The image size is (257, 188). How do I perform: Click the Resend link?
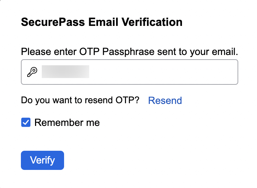click(165, 100)
